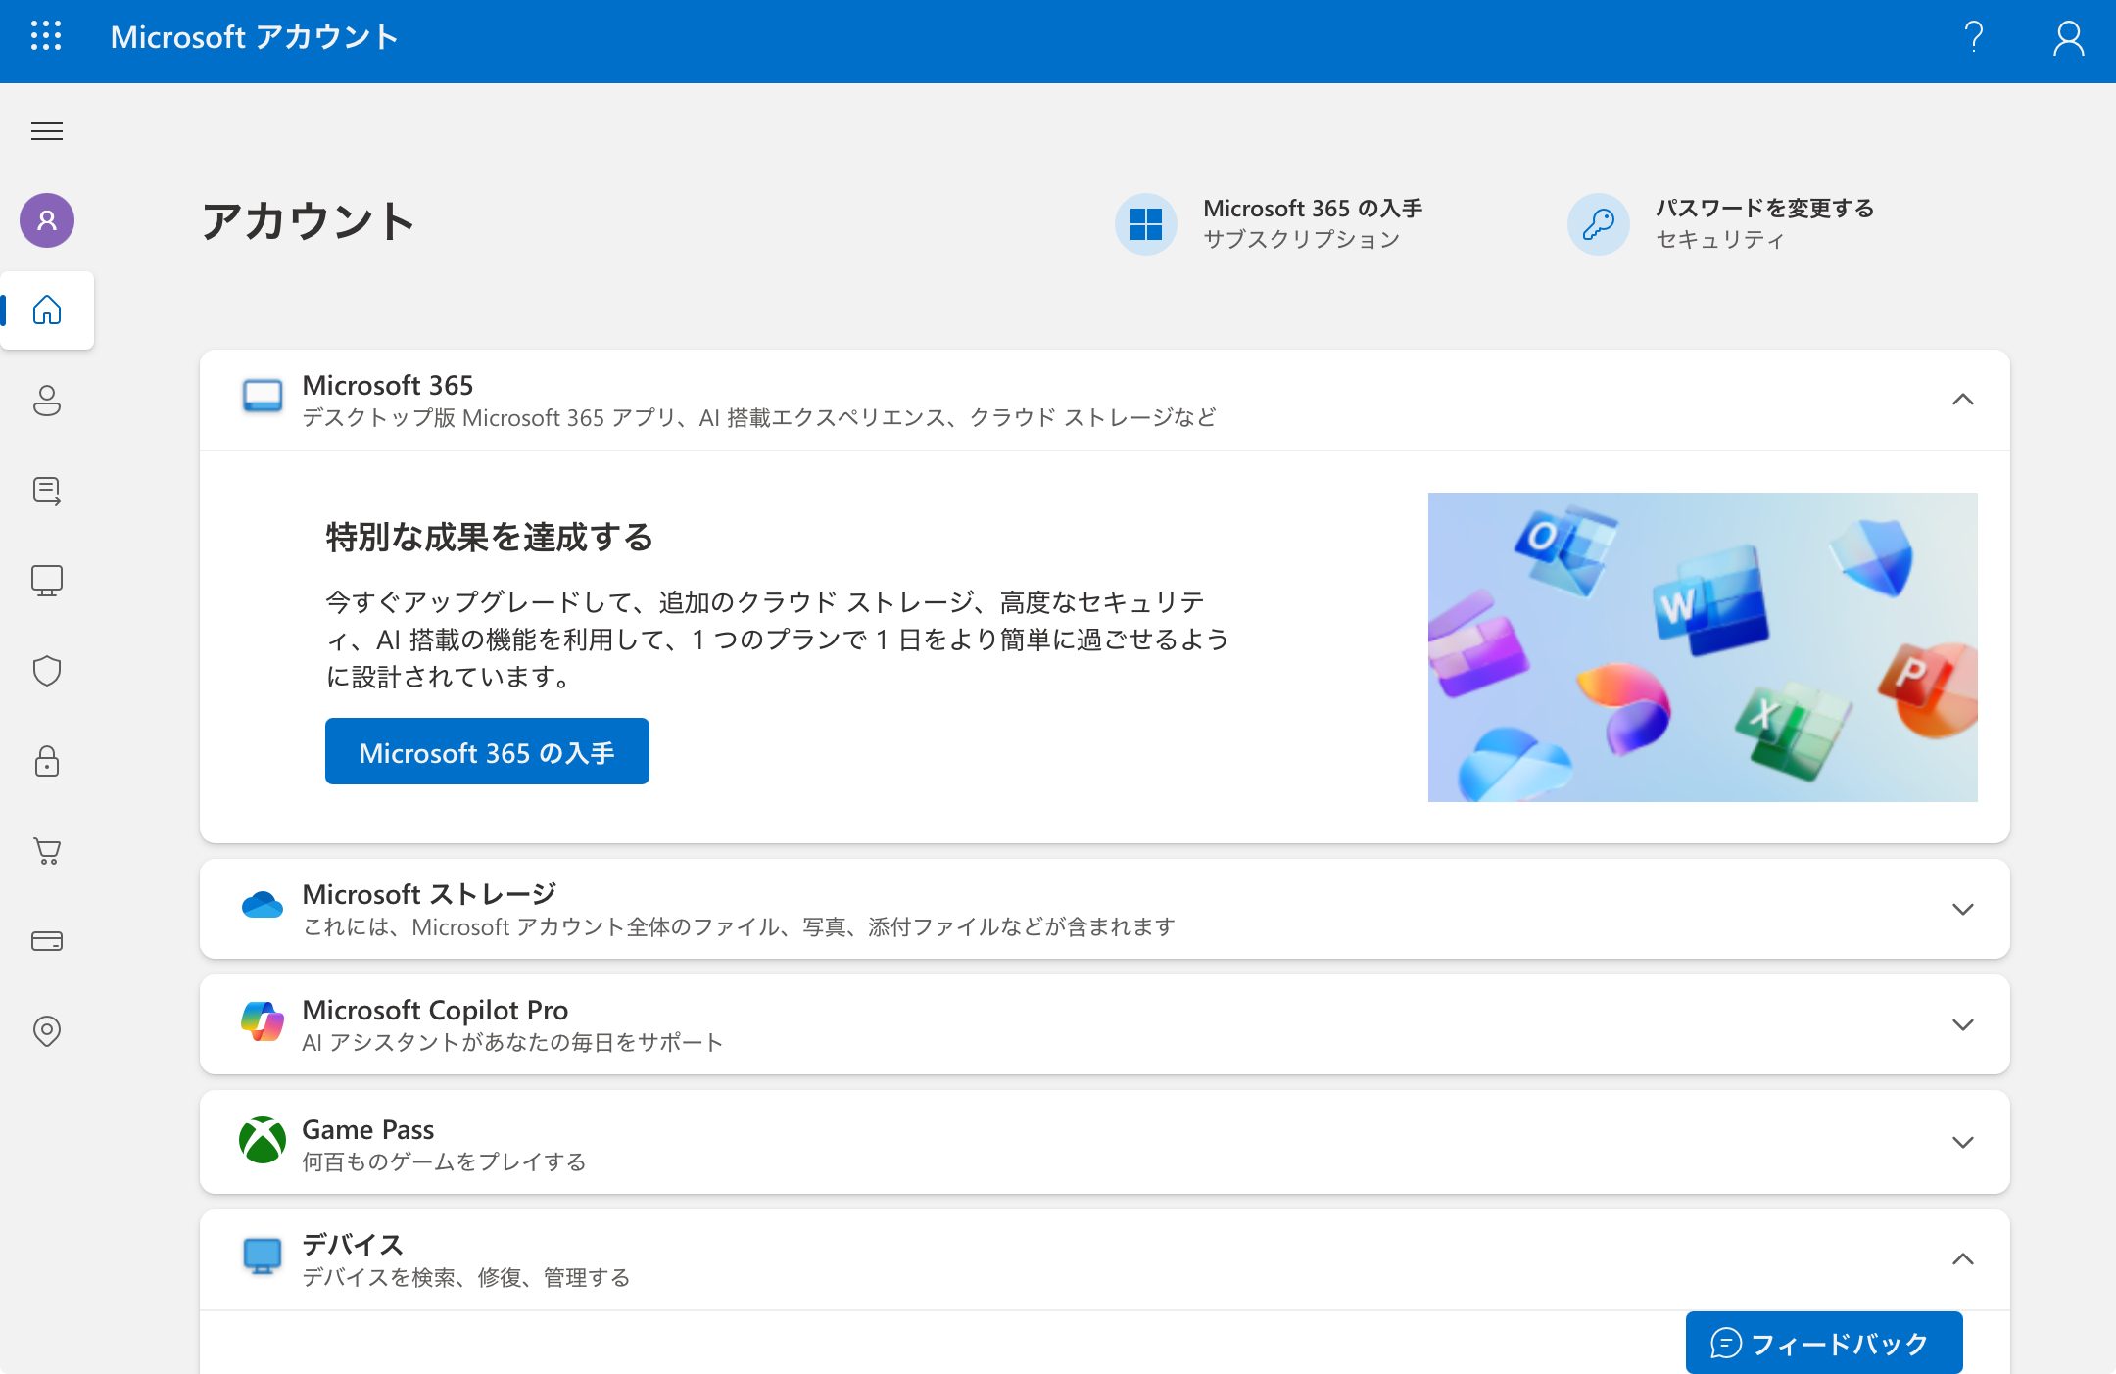Open the Your info person icon
Screen dimensions: 2116x1374
[47, 401]
